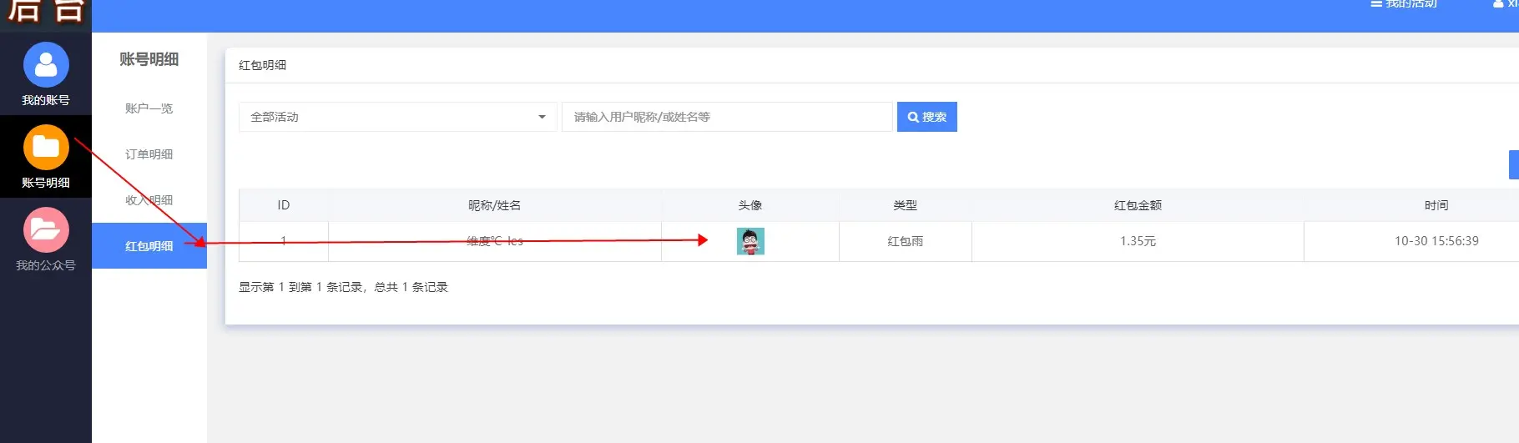Click the 我的账号 user icon
1519x443 pixels.
point(46,65)
